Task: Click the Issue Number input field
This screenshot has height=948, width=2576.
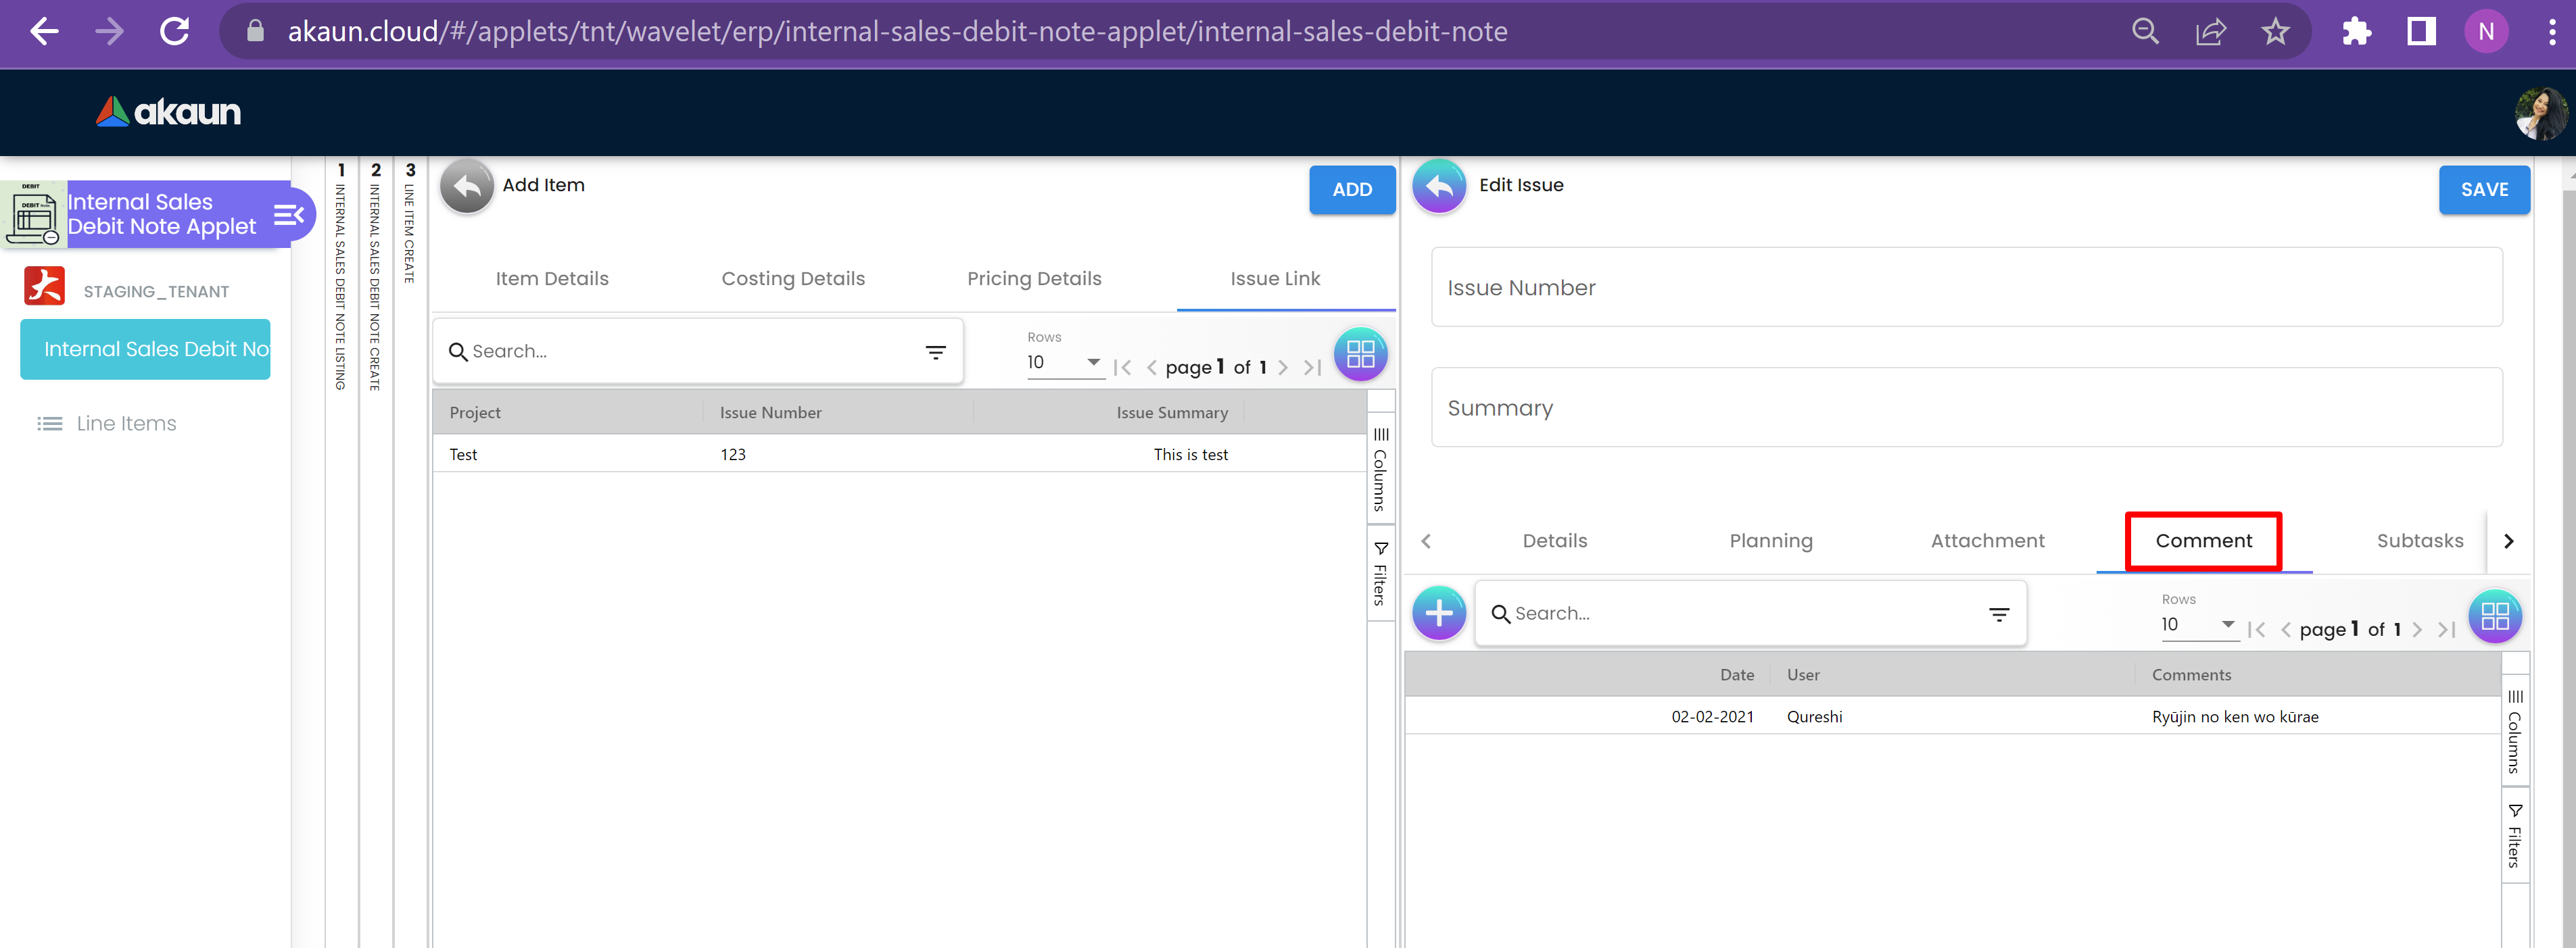Action: click(x=1966, y=288)
